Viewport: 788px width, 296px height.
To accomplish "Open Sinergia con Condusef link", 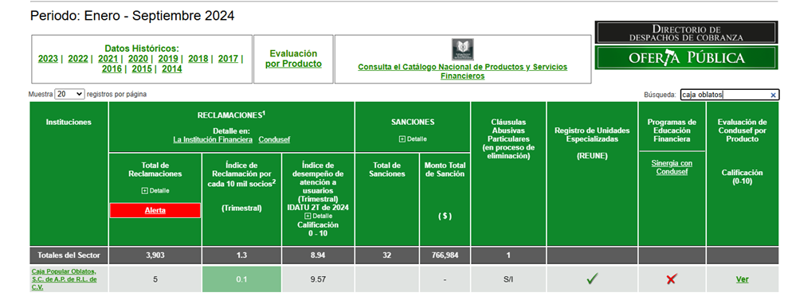I will [672, 168].
